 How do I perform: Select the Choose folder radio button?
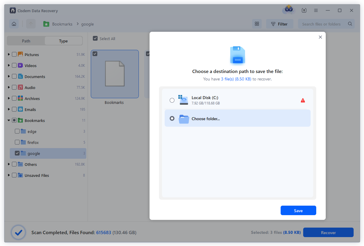pos(172,118)
